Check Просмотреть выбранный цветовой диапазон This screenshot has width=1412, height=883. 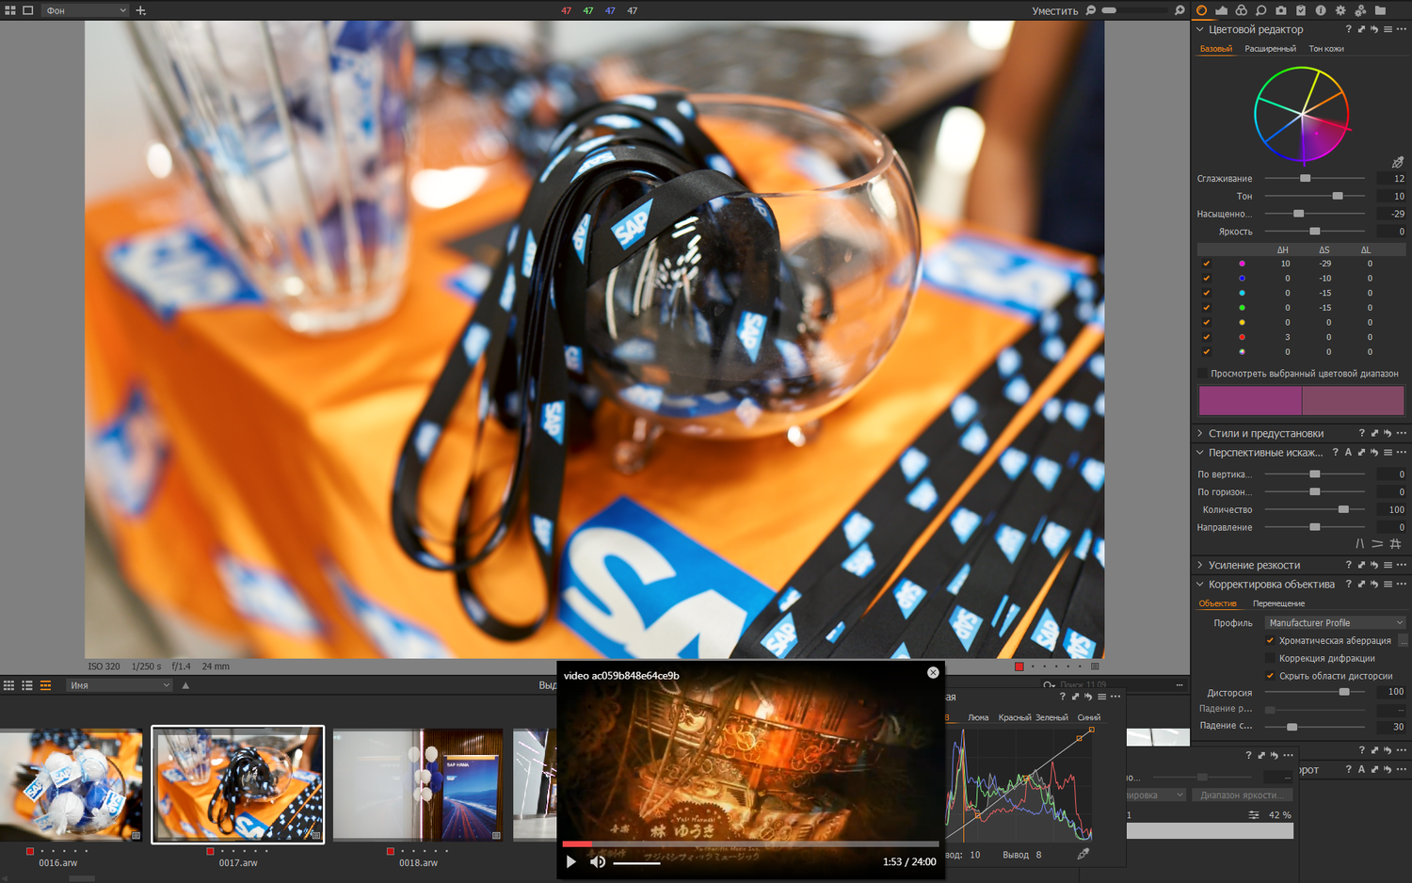coord(1202,374)
